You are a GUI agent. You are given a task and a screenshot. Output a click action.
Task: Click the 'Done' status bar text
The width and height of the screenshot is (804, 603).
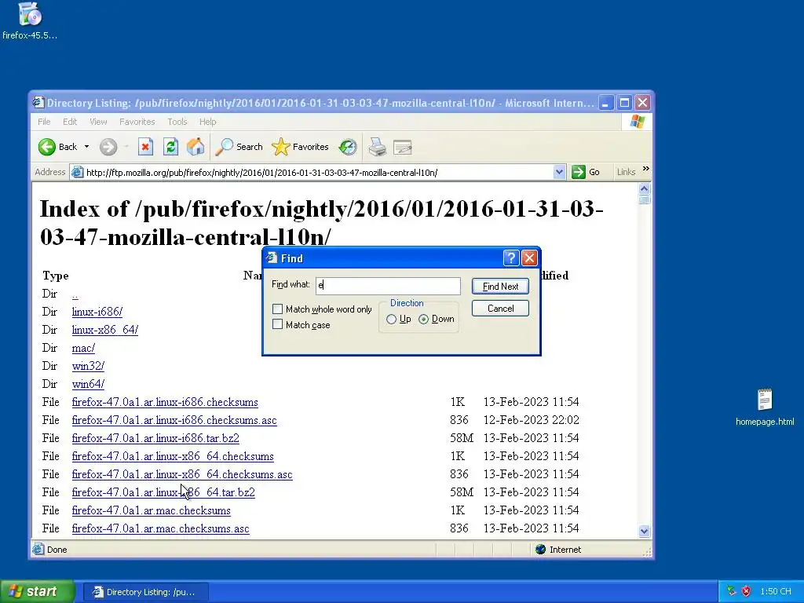coord(57,550)
